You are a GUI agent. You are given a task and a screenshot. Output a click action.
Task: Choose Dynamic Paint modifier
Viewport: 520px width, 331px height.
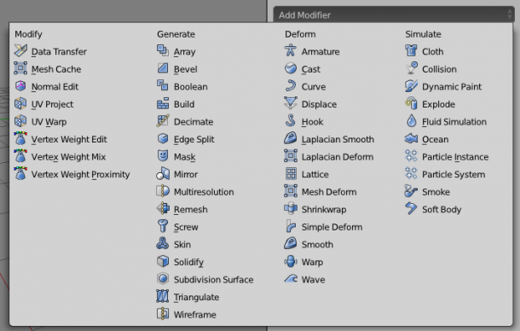[x=443, y=86]
